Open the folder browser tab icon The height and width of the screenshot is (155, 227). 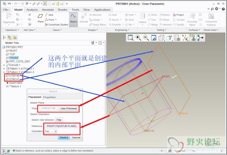[x=15, y=38]
